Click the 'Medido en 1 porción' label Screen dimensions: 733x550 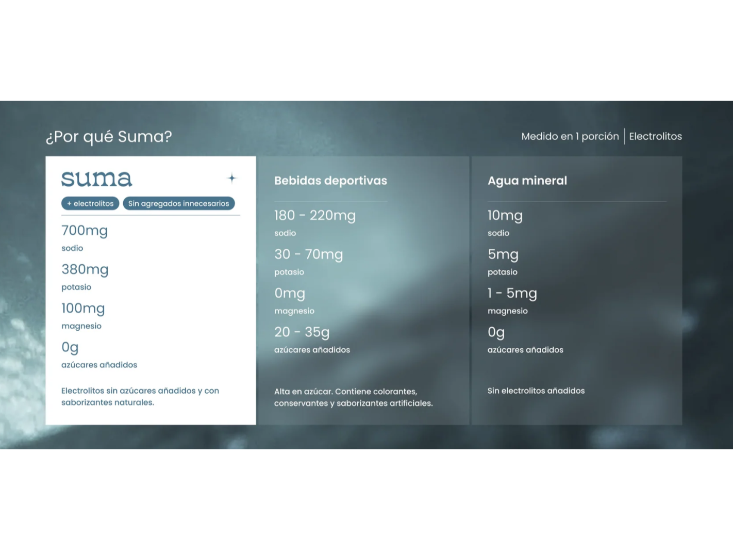click(570, 136)
